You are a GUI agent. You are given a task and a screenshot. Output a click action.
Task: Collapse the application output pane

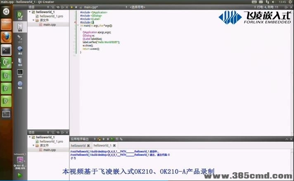(x=287, y=139)
